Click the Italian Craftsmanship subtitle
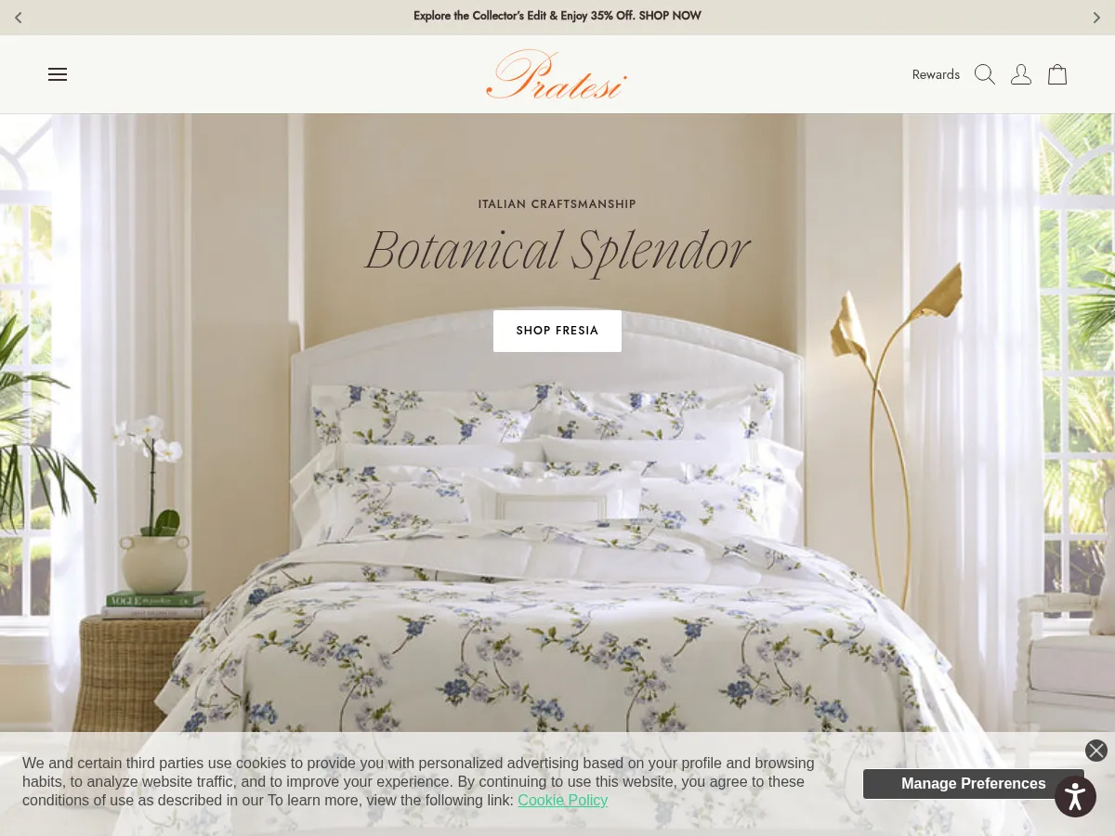This screenshot has height=836, width=1115. (x=557, y=204)
